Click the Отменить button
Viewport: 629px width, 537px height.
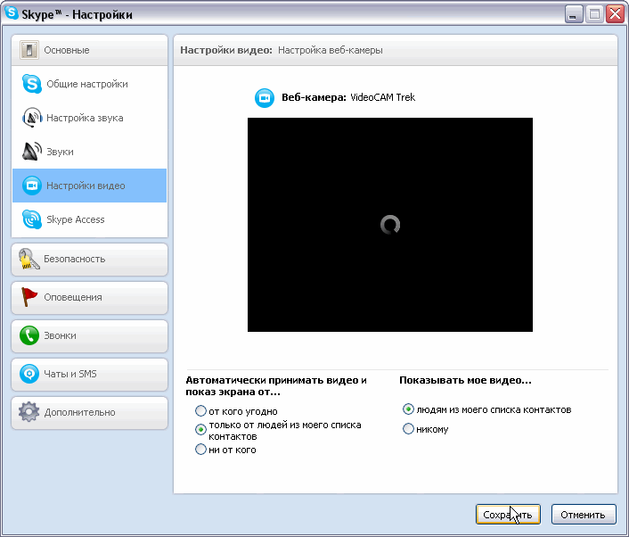584,515
